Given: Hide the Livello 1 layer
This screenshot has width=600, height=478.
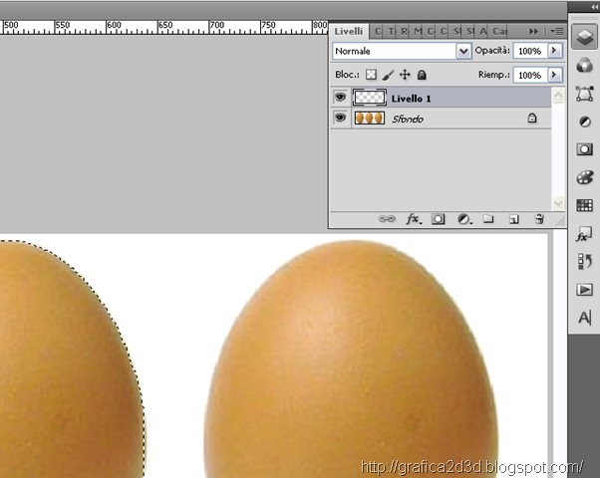Looking at the screenshot, I should point(340,98).
